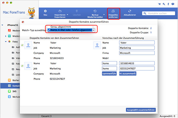Screen dimensions: 178x118
Task: Click the first Fotos album sub-item
Action: (16, 47)
